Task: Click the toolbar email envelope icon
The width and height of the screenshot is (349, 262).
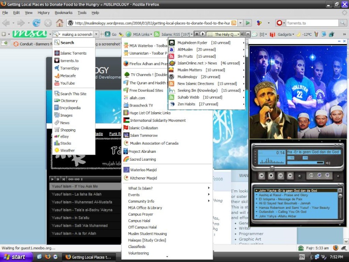Action: click(254, 34)
